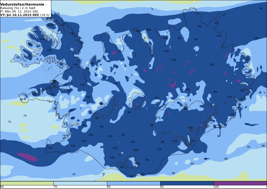Viewport: 267px width, 189px height.
Task: Click the humidity value "74" over the sea
Action: 10,122
